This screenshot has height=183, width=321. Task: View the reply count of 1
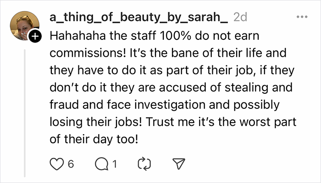pyautogui.click(x=116, y=163)
